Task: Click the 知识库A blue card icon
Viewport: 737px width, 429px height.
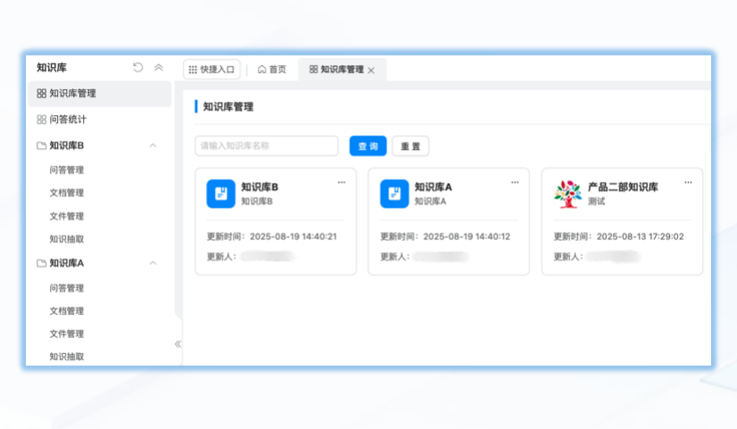Action: [x=394, y=194]
